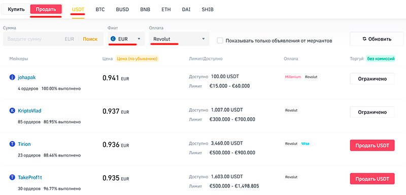Click KriptoVlad's K avatar icon
The height and width of the screenshot is (195, 406).
pos(12,111)
